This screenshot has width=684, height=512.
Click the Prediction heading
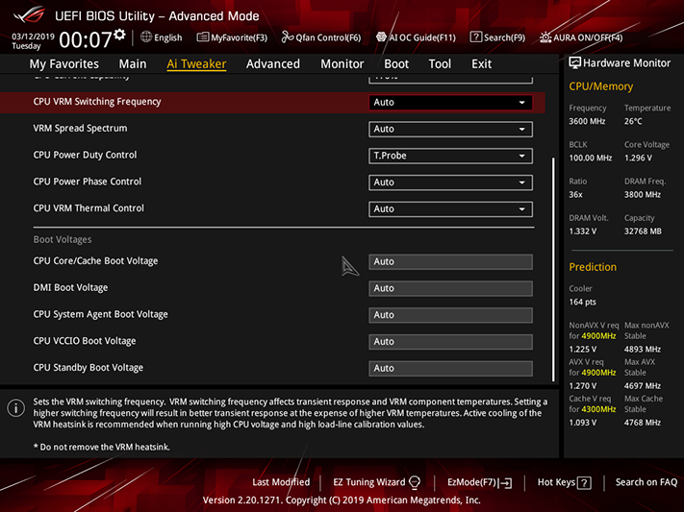click(593, 267)
